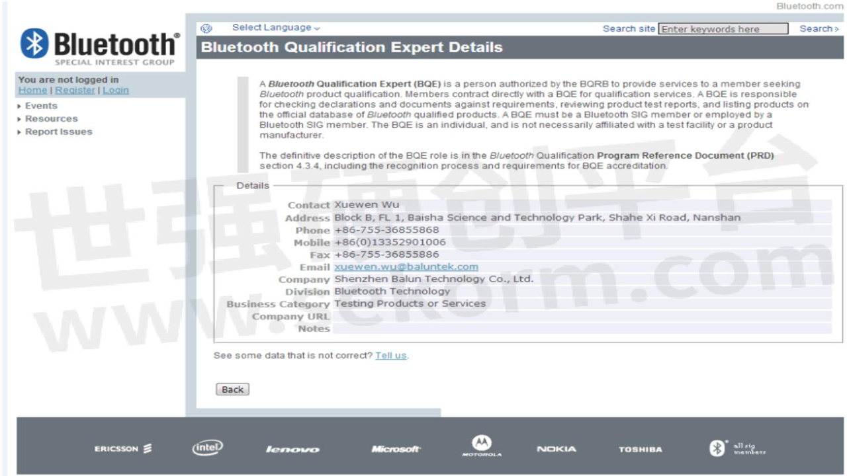Click fax number +86-755-36855886
Image resolution: width=847 pixels, height=476 pixels.
pos(386,255)
